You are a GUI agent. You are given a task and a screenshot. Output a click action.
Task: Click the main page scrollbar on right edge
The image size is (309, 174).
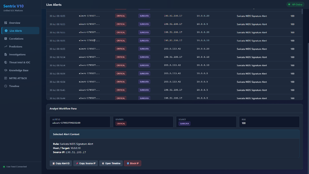[x=308, y=108]
